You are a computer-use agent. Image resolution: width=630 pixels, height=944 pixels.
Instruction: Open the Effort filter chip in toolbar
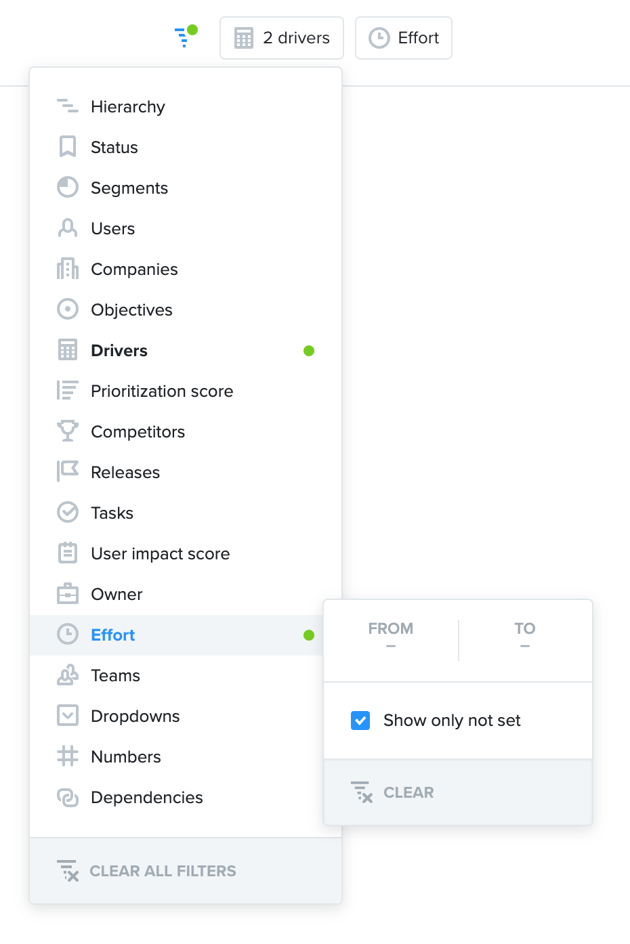pyautogui.click(x=404, y=38)
